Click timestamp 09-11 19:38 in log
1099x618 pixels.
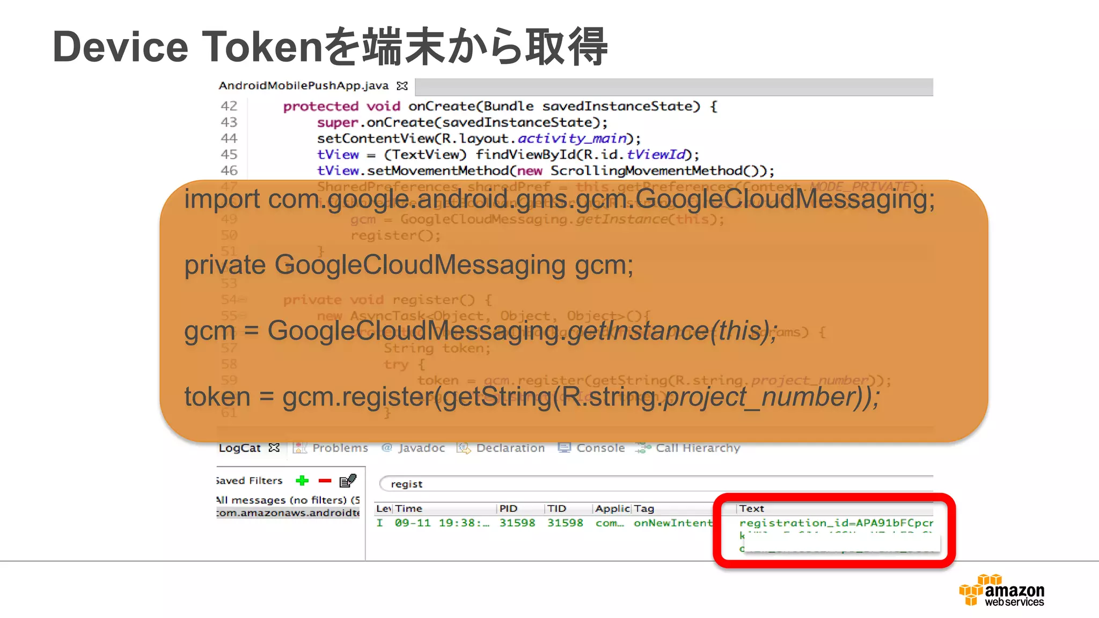click(x=442, y=523)
